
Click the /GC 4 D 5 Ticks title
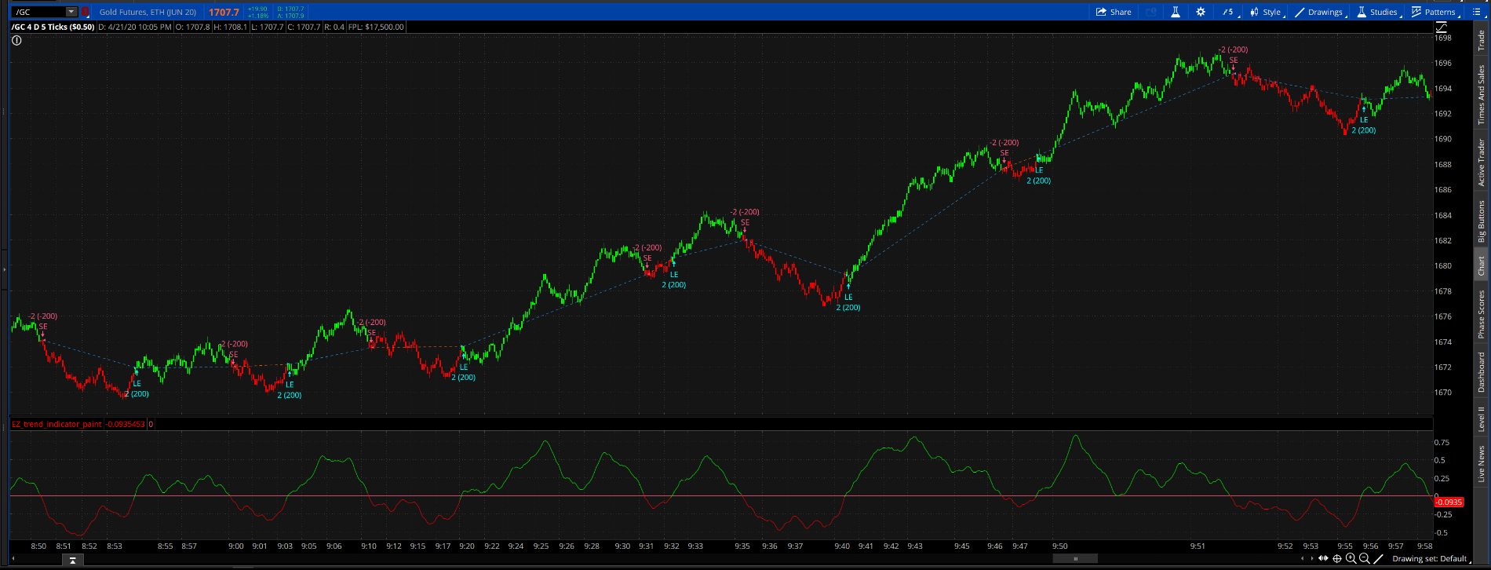click(53, 27)
